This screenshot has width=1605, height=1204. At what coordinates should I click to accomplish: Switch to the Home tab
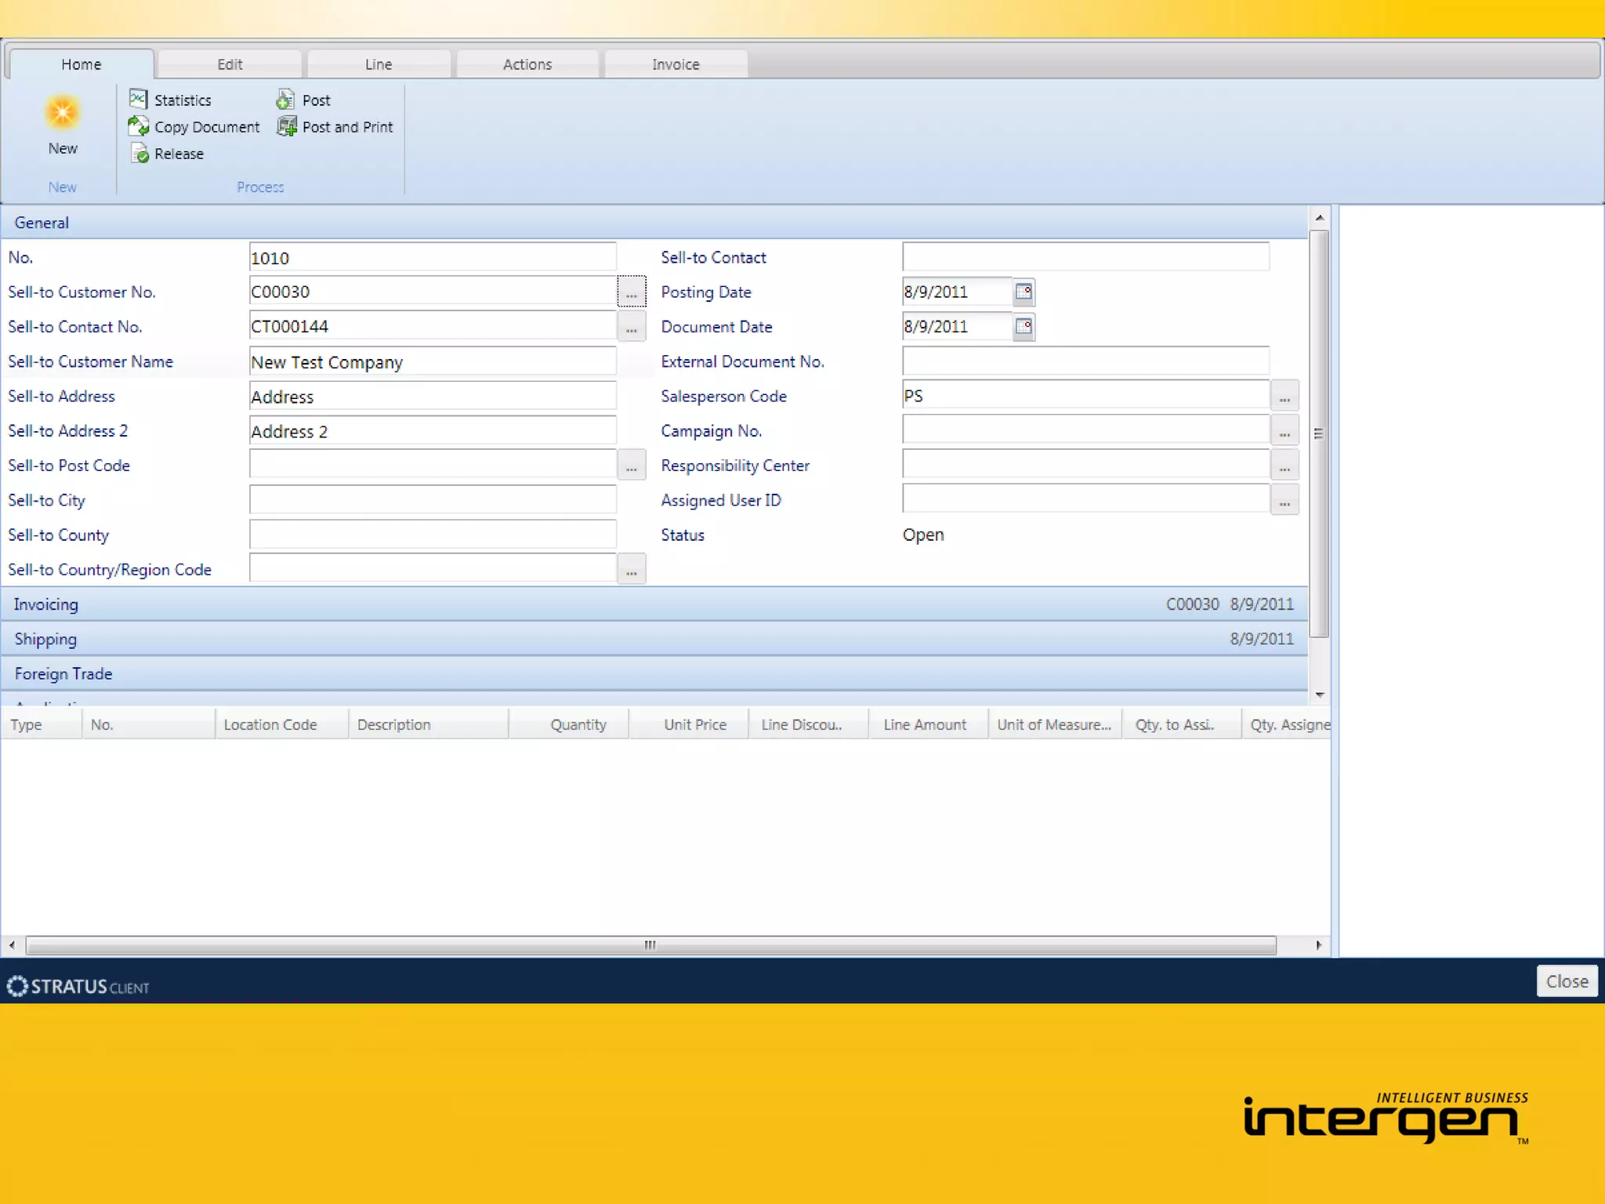82,64
